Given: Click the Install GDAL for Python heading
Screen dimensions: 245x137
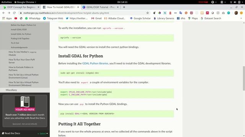Looking at the screenshot, I should pyautogui.click(x=81, y=56).
